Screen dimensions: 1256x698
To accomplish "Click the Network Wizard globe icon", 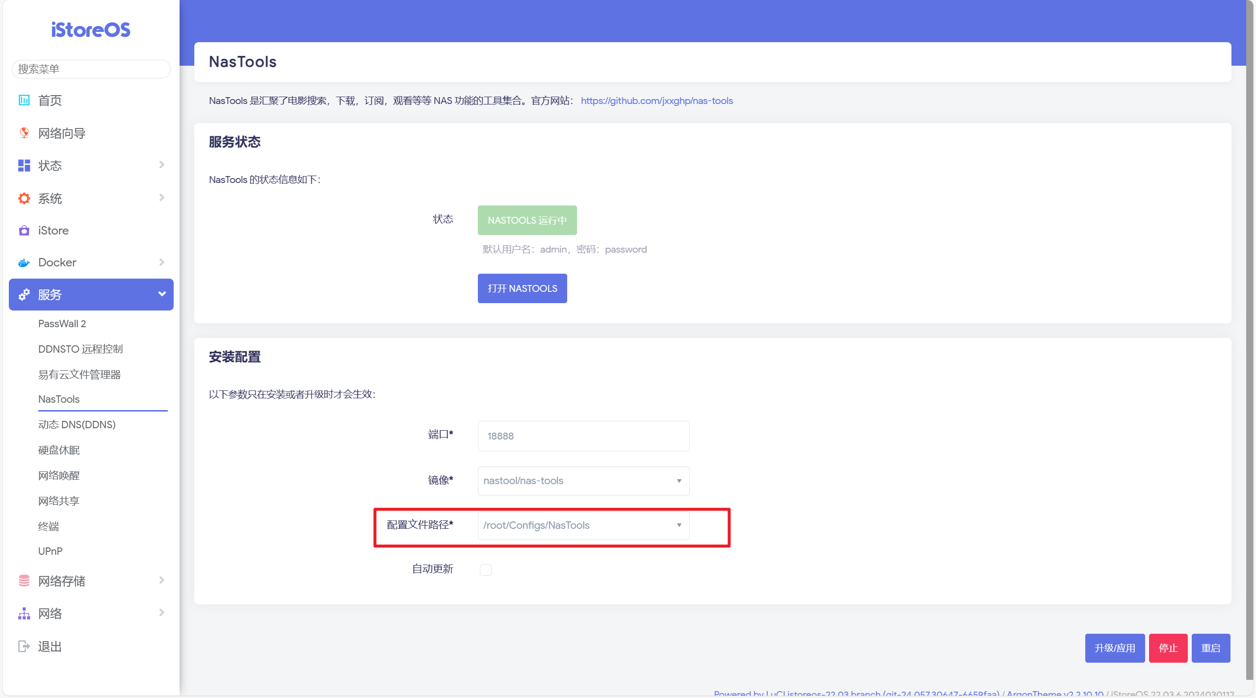I will click(x=24, y=133).
